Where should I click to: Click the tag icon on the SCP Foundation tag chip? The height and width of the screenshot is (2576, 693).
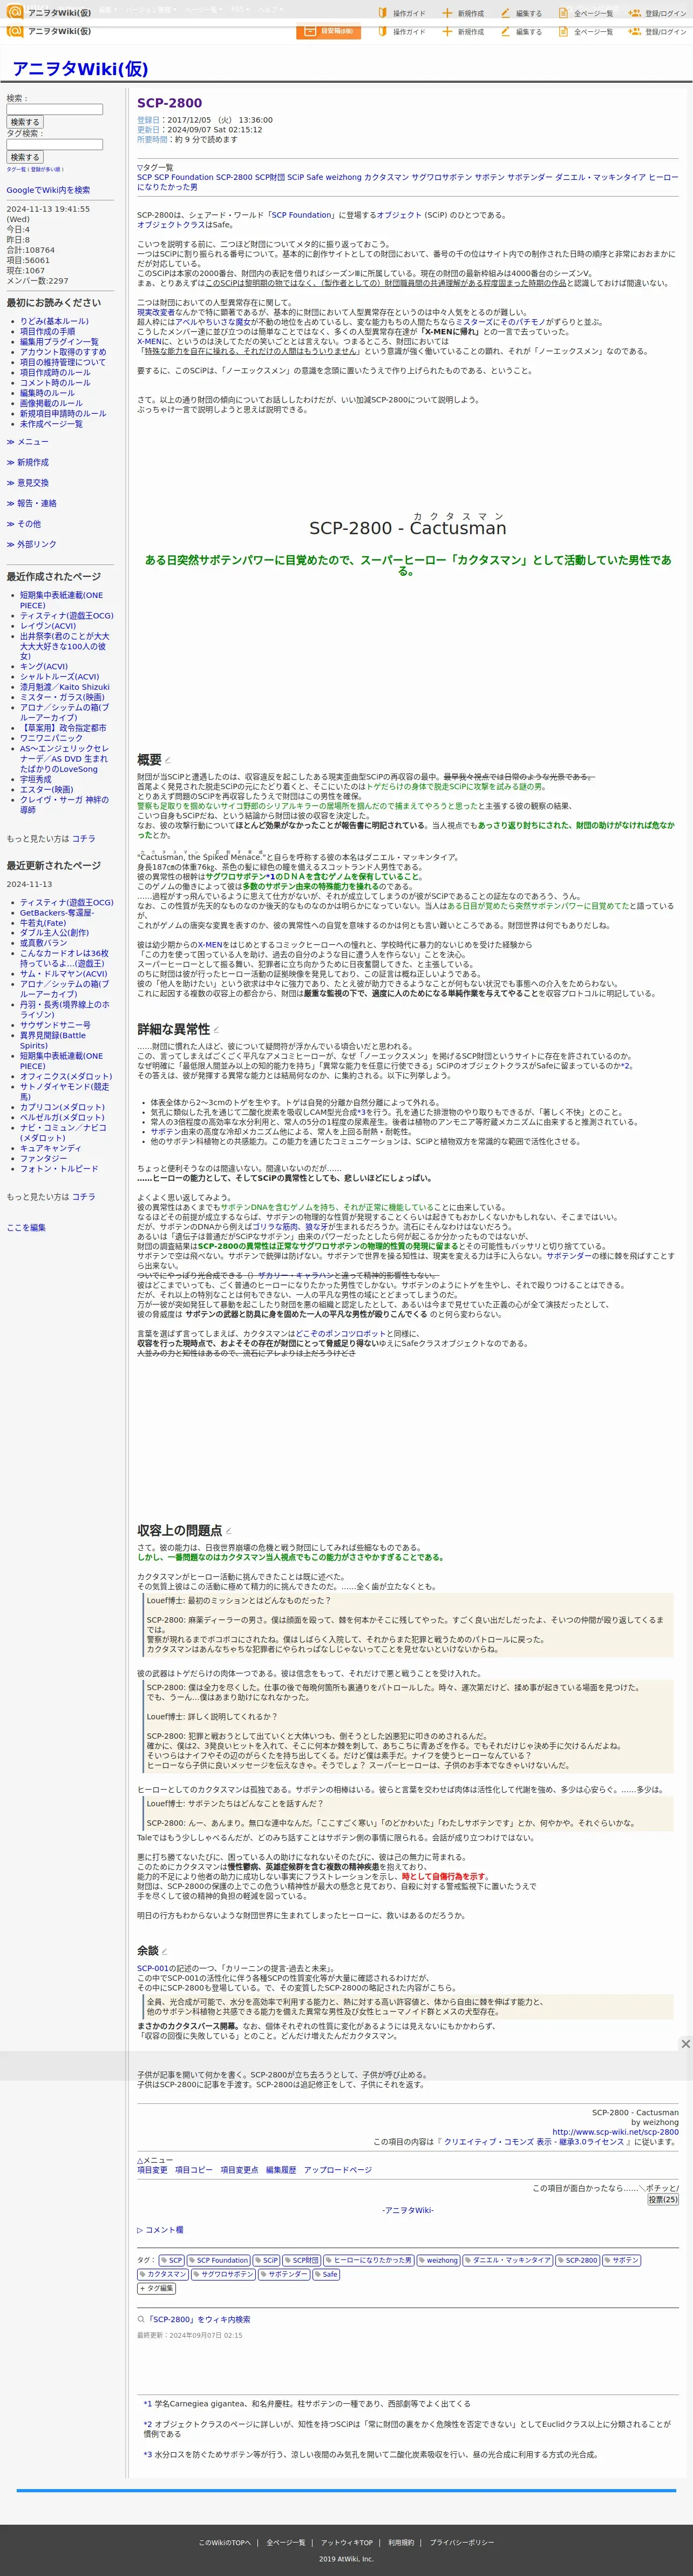[x=192, y=2260]
